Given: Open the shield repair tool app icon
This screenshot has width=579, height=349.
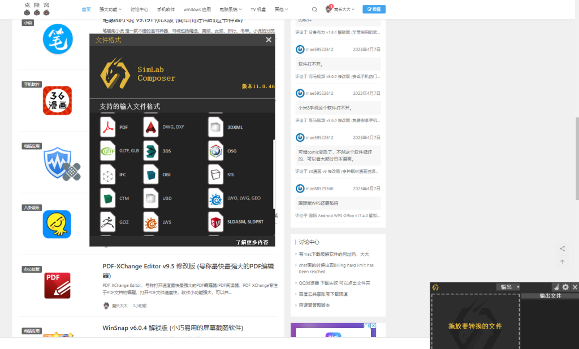Looking at the screenshot, I should pos(62,163).
